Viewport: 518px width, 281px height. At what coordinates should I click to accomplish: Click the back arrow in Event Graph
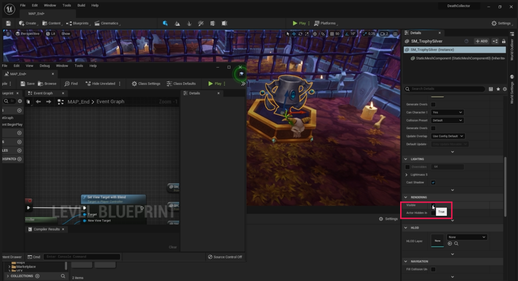[x=38, y=102]
